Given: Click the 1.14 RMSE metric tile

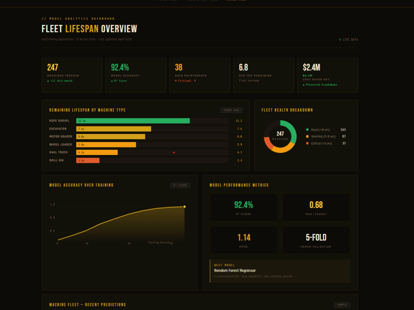Looking at the screenshot, I should point(244,240).
